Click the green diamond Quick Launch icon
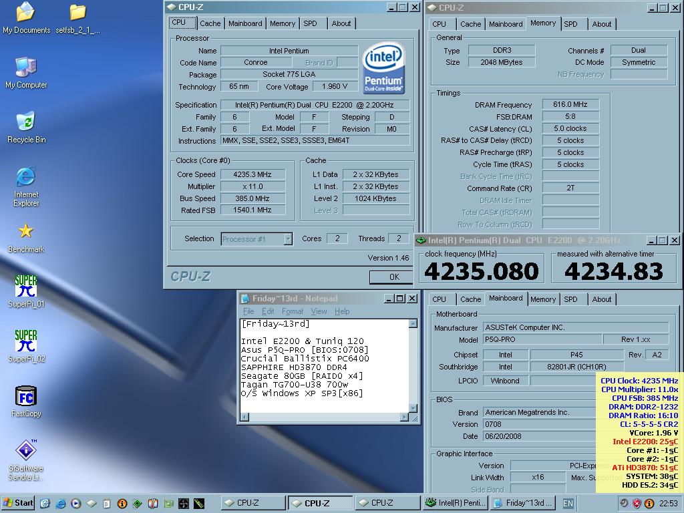The image size is (684, 513). (x=138, y=504)
